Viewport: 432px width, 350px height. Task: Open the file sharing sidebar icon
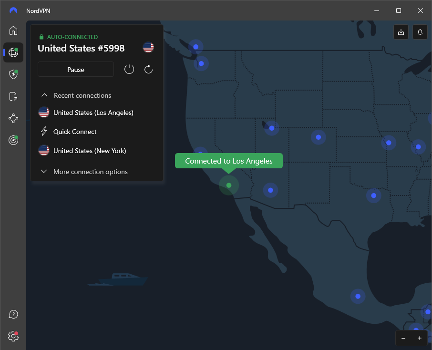point(13,96)
